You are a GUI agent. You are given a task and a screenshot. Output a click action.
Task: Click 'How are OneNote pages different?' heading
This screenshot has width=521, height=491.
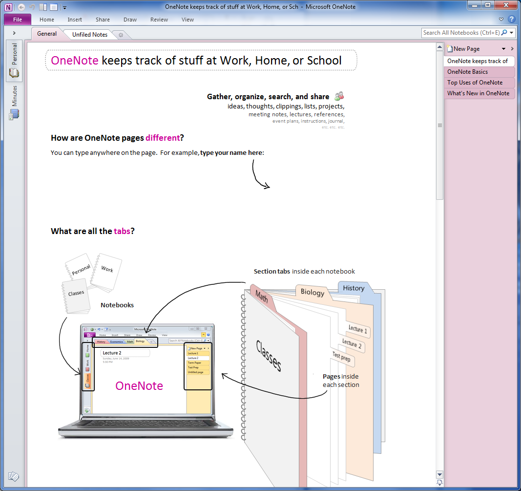117,138
